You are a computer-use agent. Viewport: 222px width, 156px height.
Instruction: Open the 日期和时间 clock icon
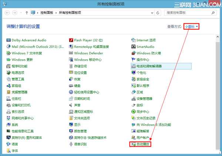(71, 99)
